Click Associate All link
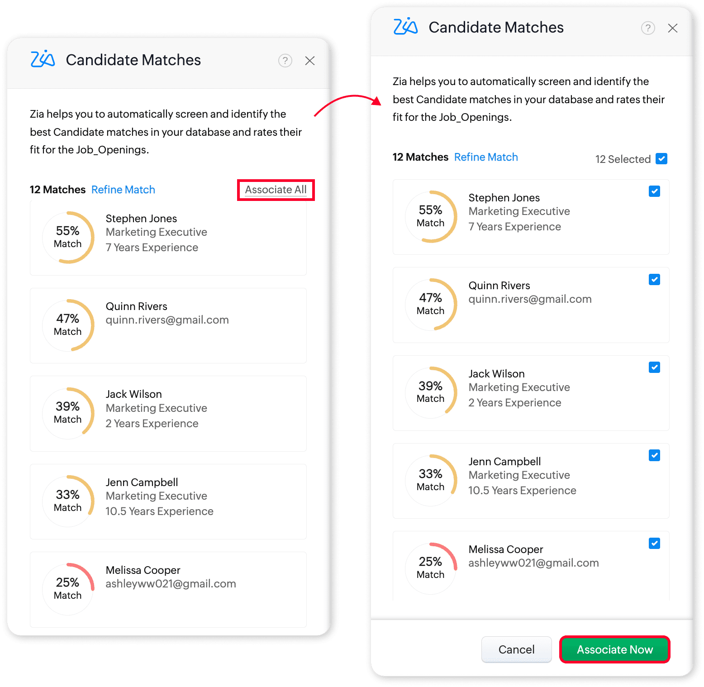The width and height of the screenshot is (704, 687). [x=276, y=190]
